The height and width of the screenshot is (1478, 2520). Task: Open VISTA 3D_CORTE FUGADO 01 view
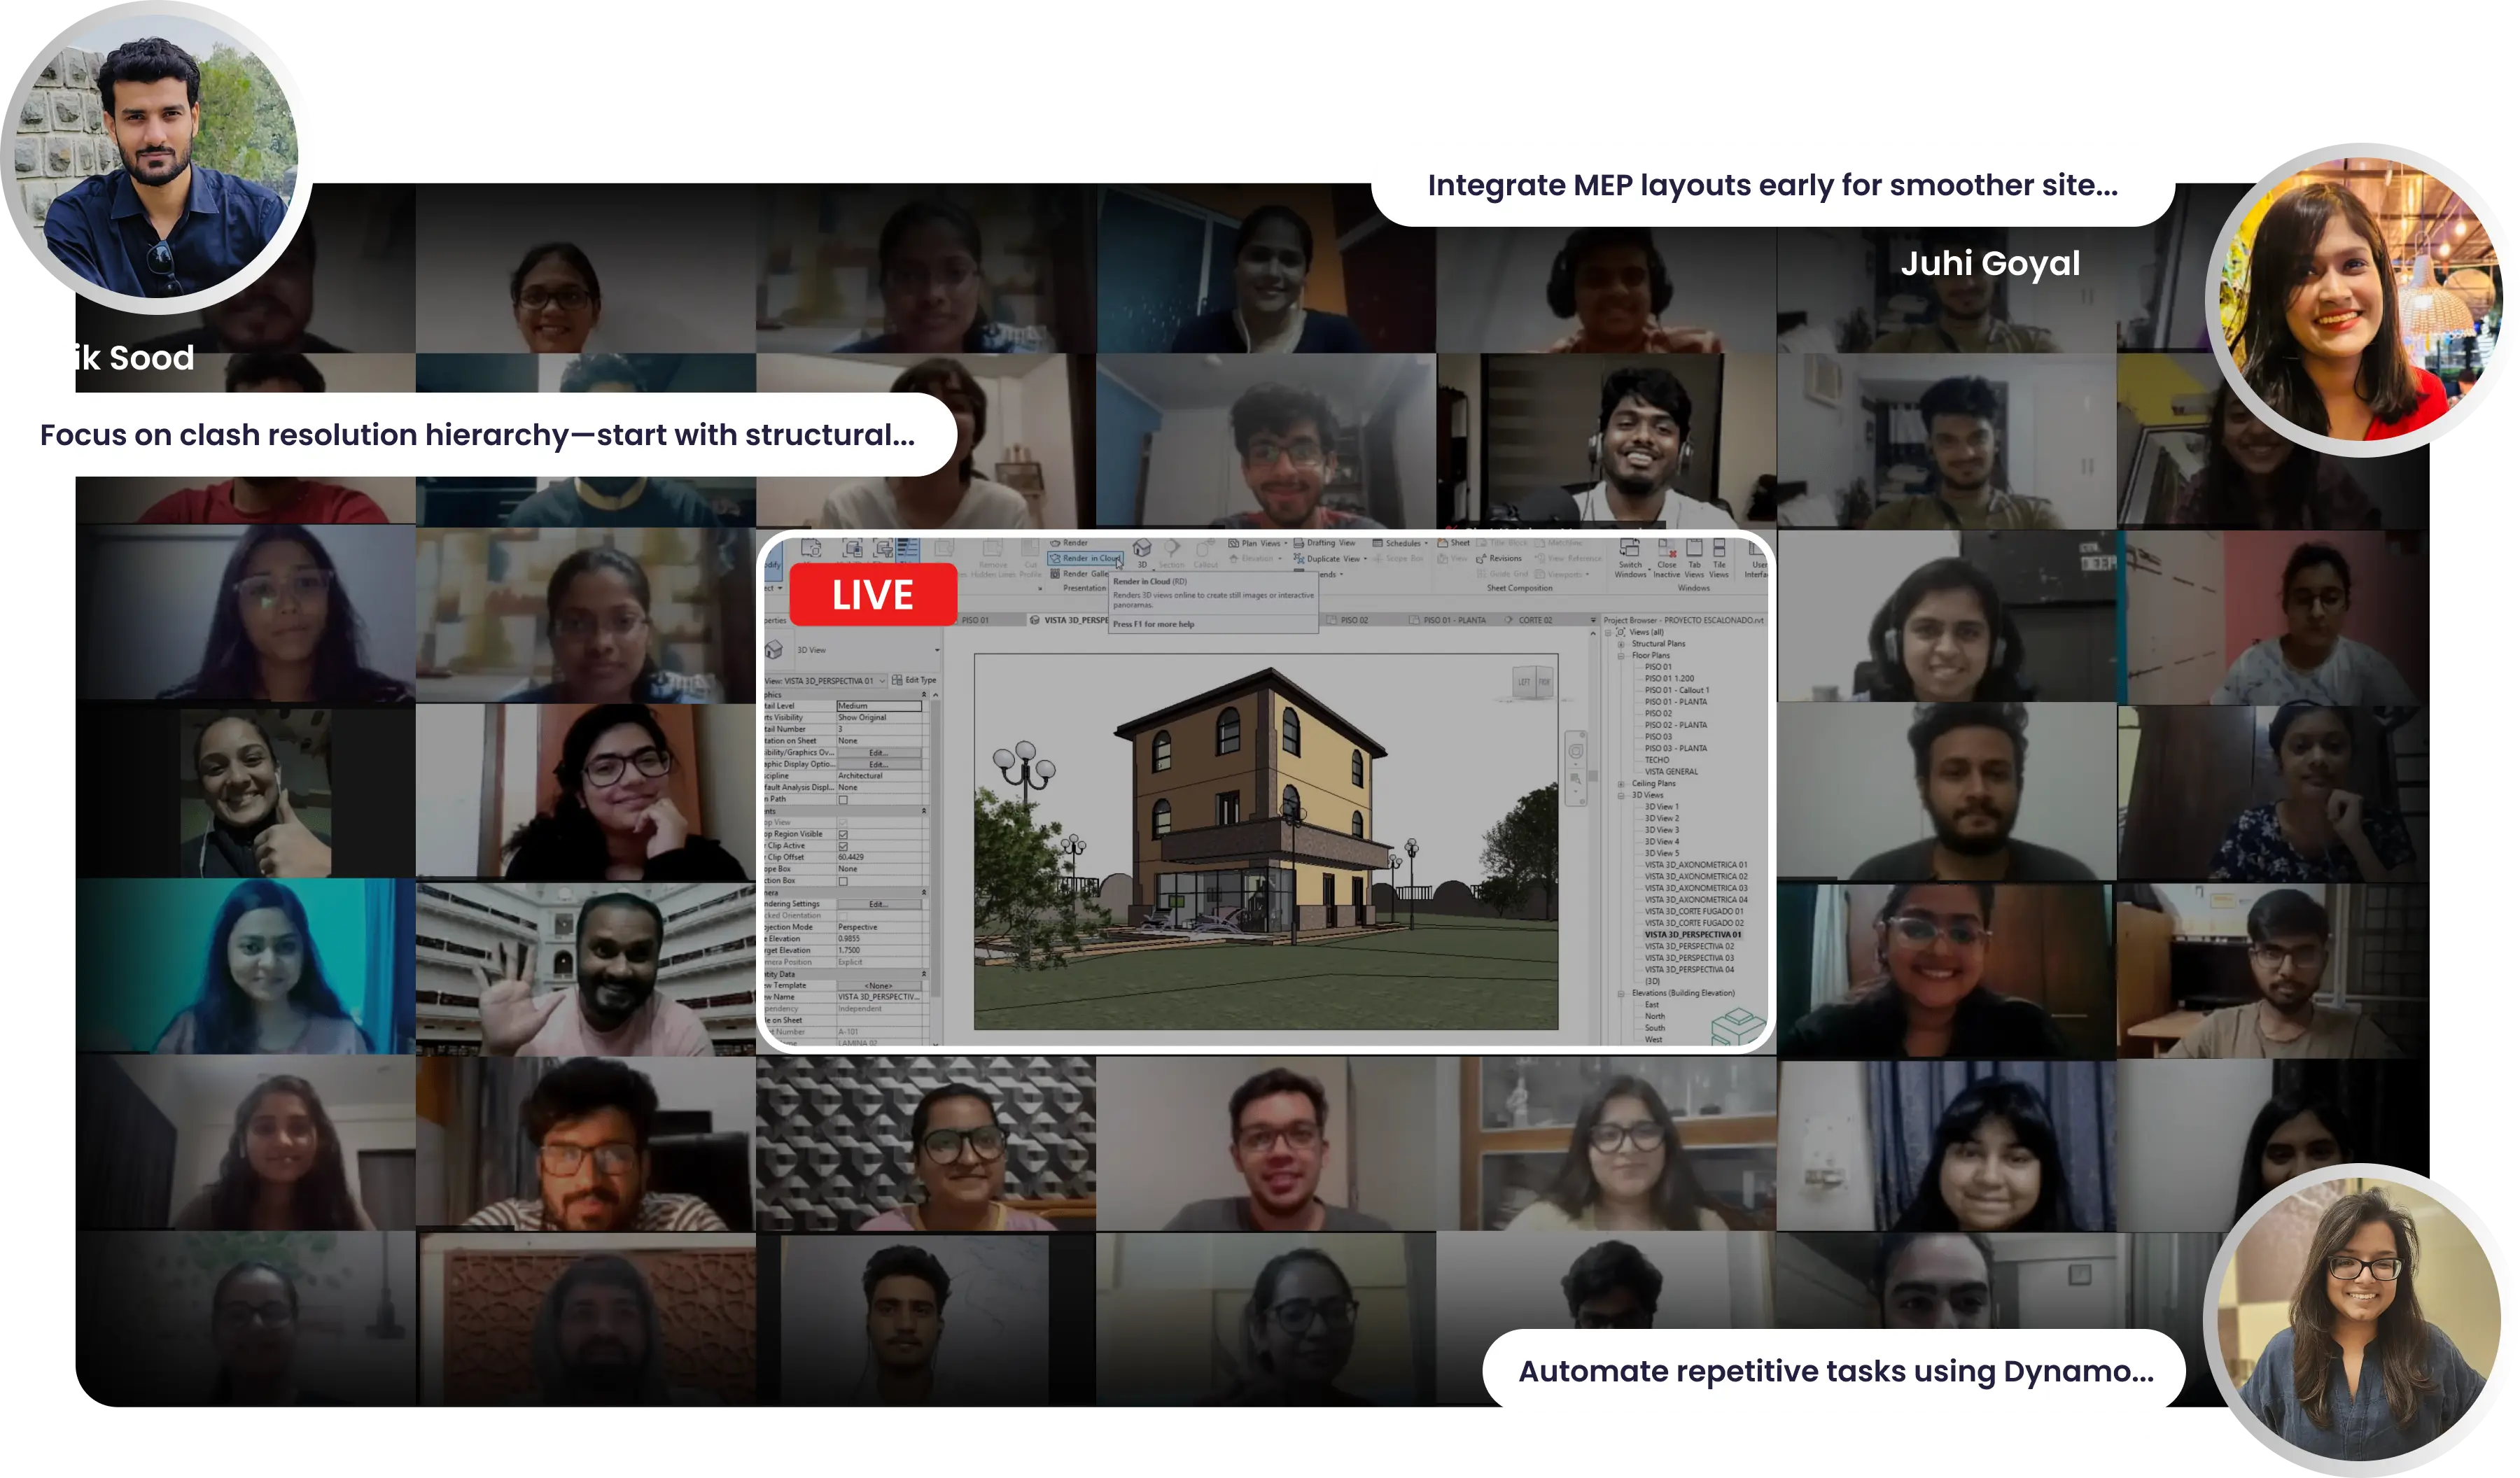click(1694, 912)
